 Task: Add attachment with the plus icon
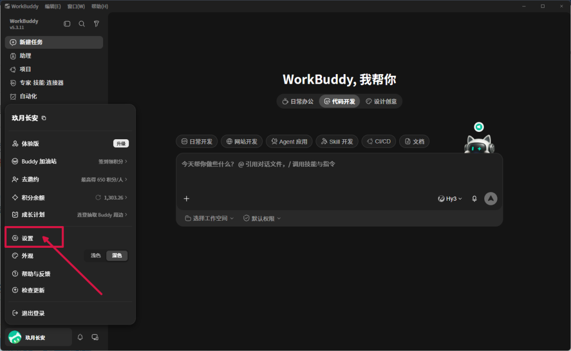pos(187,199)
